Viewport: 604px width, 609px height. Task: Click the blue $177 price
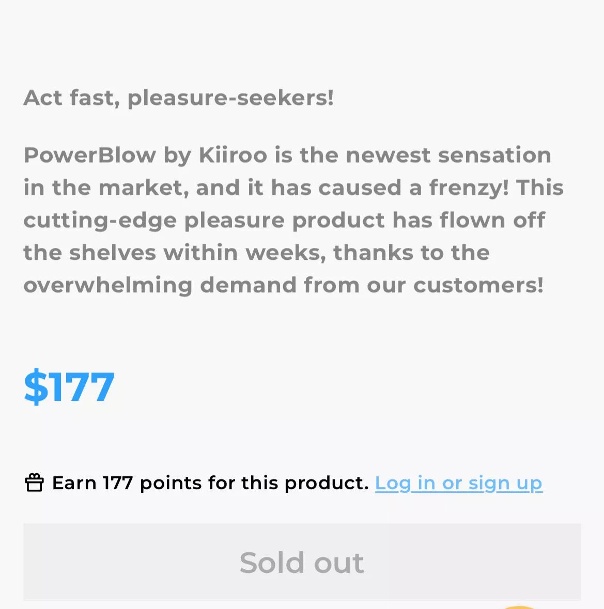pyautogui.click(x=69, y=387)
